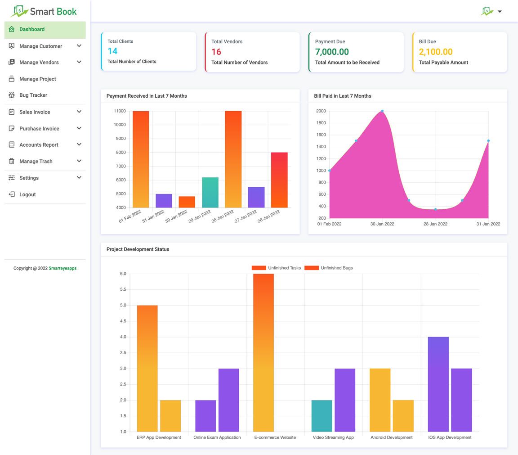The height and width of the screenshot is (455, 518).
Task: Click the Logout door icon
Action: click(x=12, y=194)
